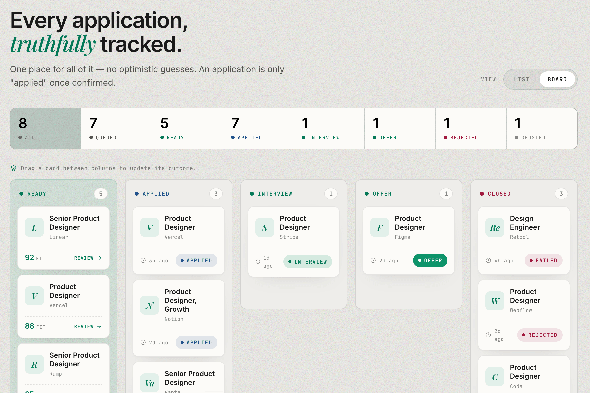Click the Applied column count badge 3
Screen dimensions: 590x393
(x=216, y=194)
